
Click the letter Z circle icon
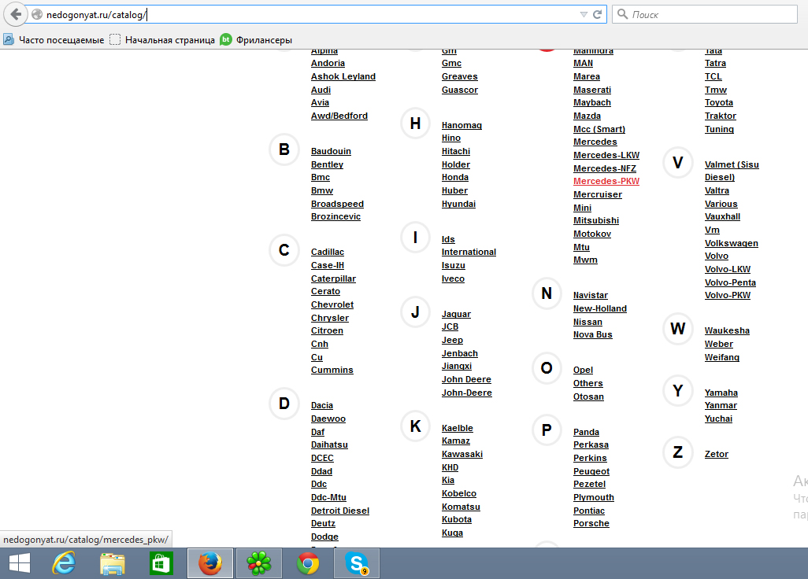click(678, 452)
